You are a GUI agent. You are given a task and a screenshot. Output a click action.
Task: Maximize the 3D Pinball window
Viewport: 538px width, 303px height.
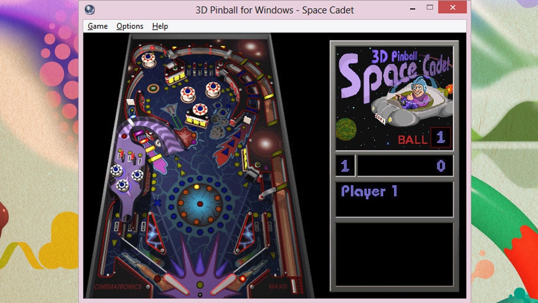click(430, 7)
